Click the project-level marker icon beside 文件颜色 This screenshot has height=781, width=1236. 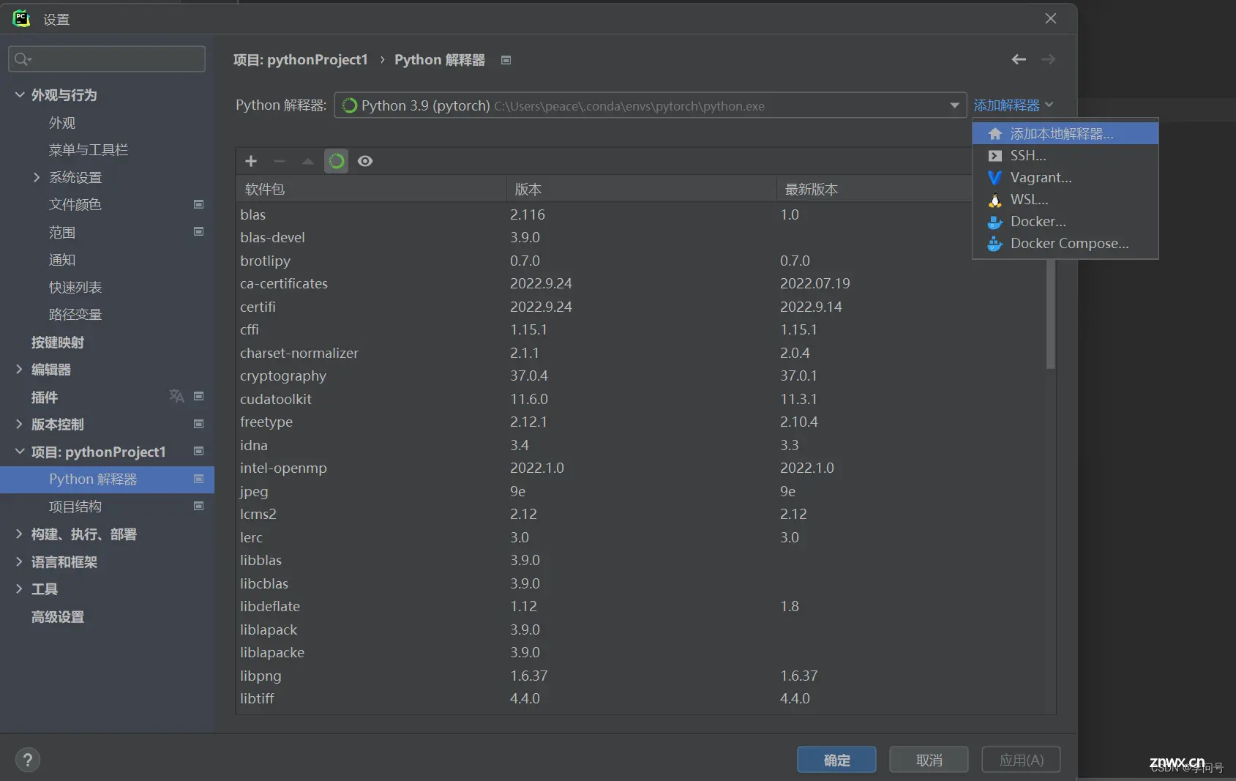(198, 204)
